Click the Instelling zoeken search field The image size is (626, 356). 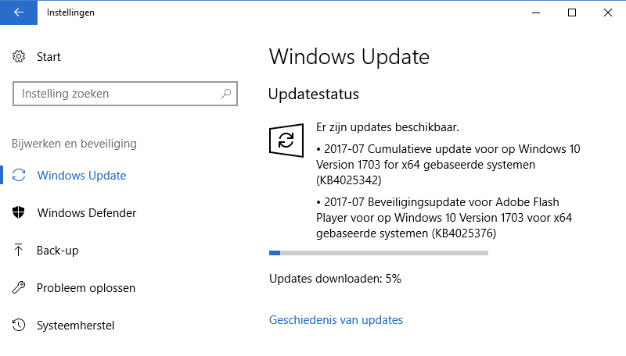117,94
